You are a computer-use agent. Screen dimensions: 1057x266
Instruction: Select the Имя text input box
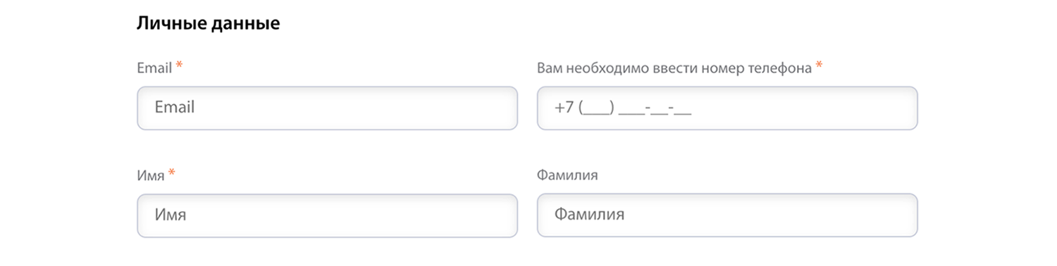(327, 215)
